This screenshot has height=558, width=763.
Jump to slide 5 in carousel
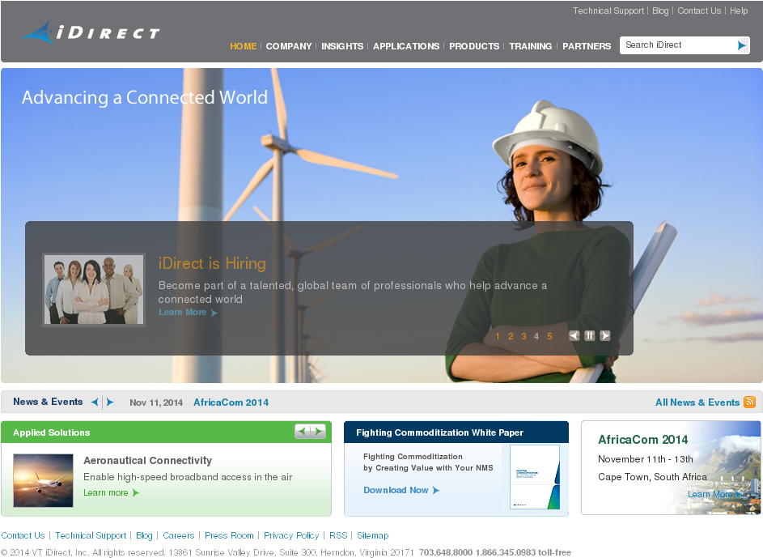click(549, 337)
